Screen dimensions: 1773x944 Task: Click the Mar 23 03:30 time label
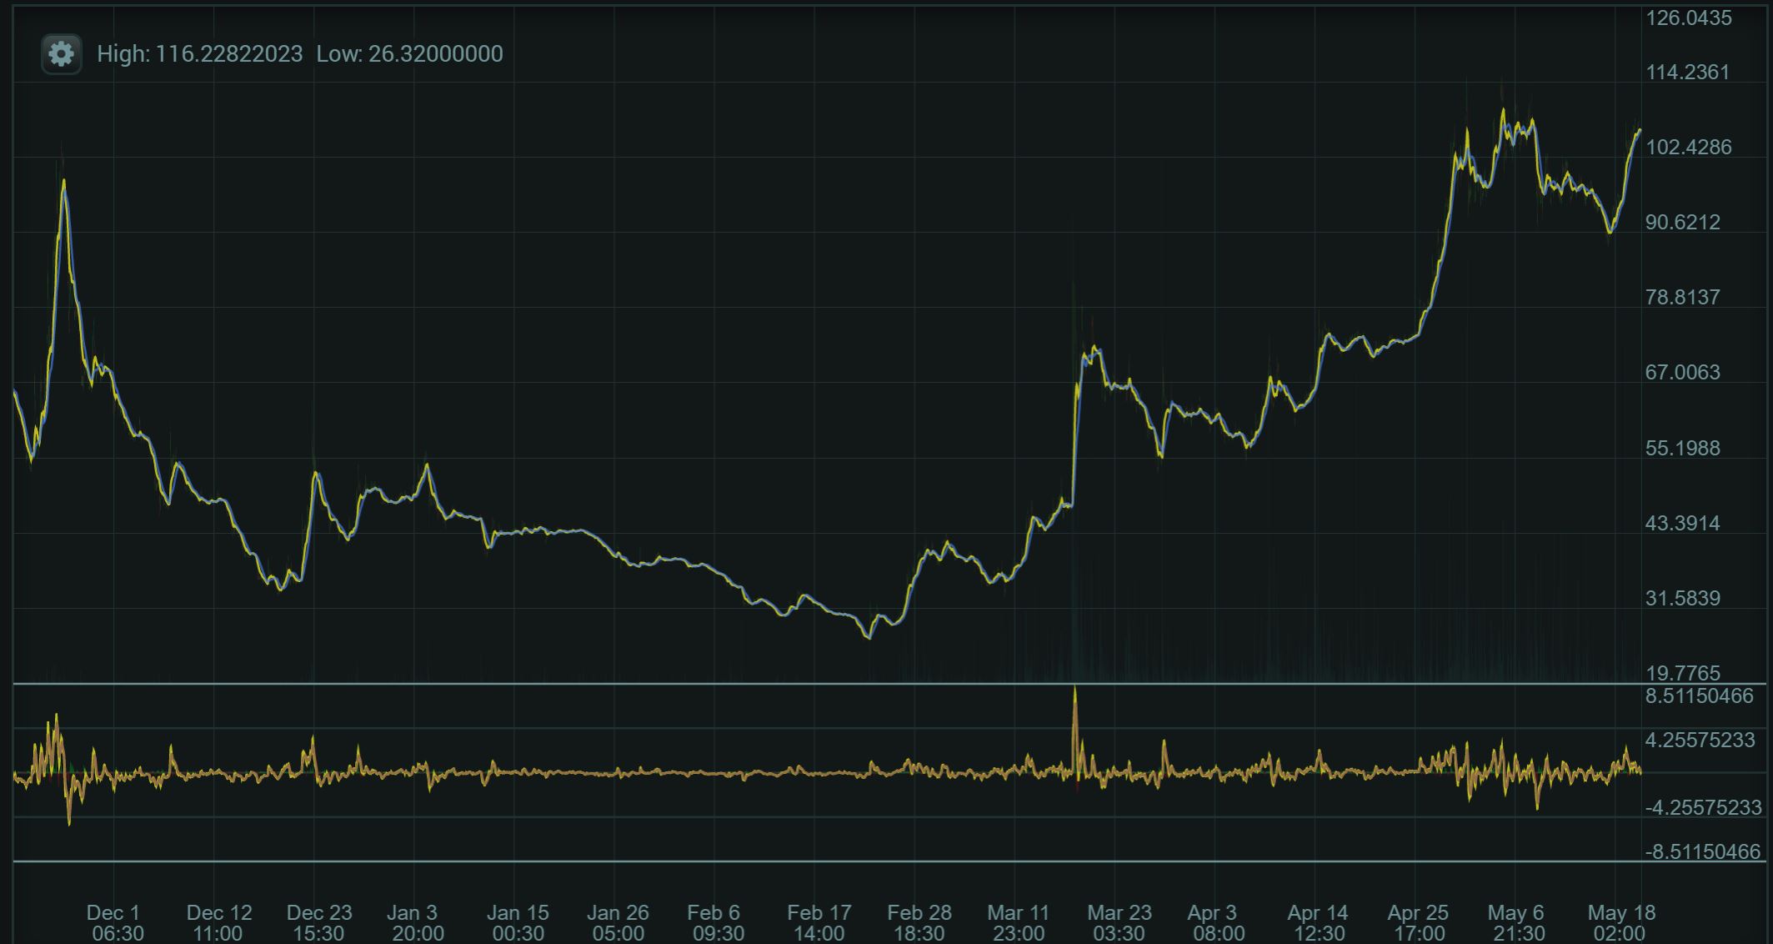point(1119,923)
